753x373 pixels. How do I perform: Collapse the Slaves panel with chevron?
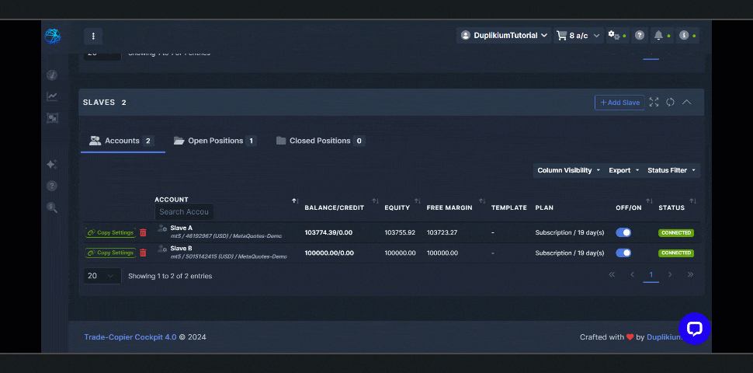(x=686, y=103)
